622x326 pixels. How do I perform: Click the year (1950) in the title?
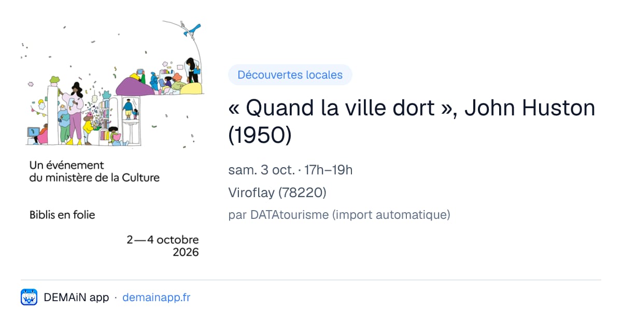pos(260,135)
